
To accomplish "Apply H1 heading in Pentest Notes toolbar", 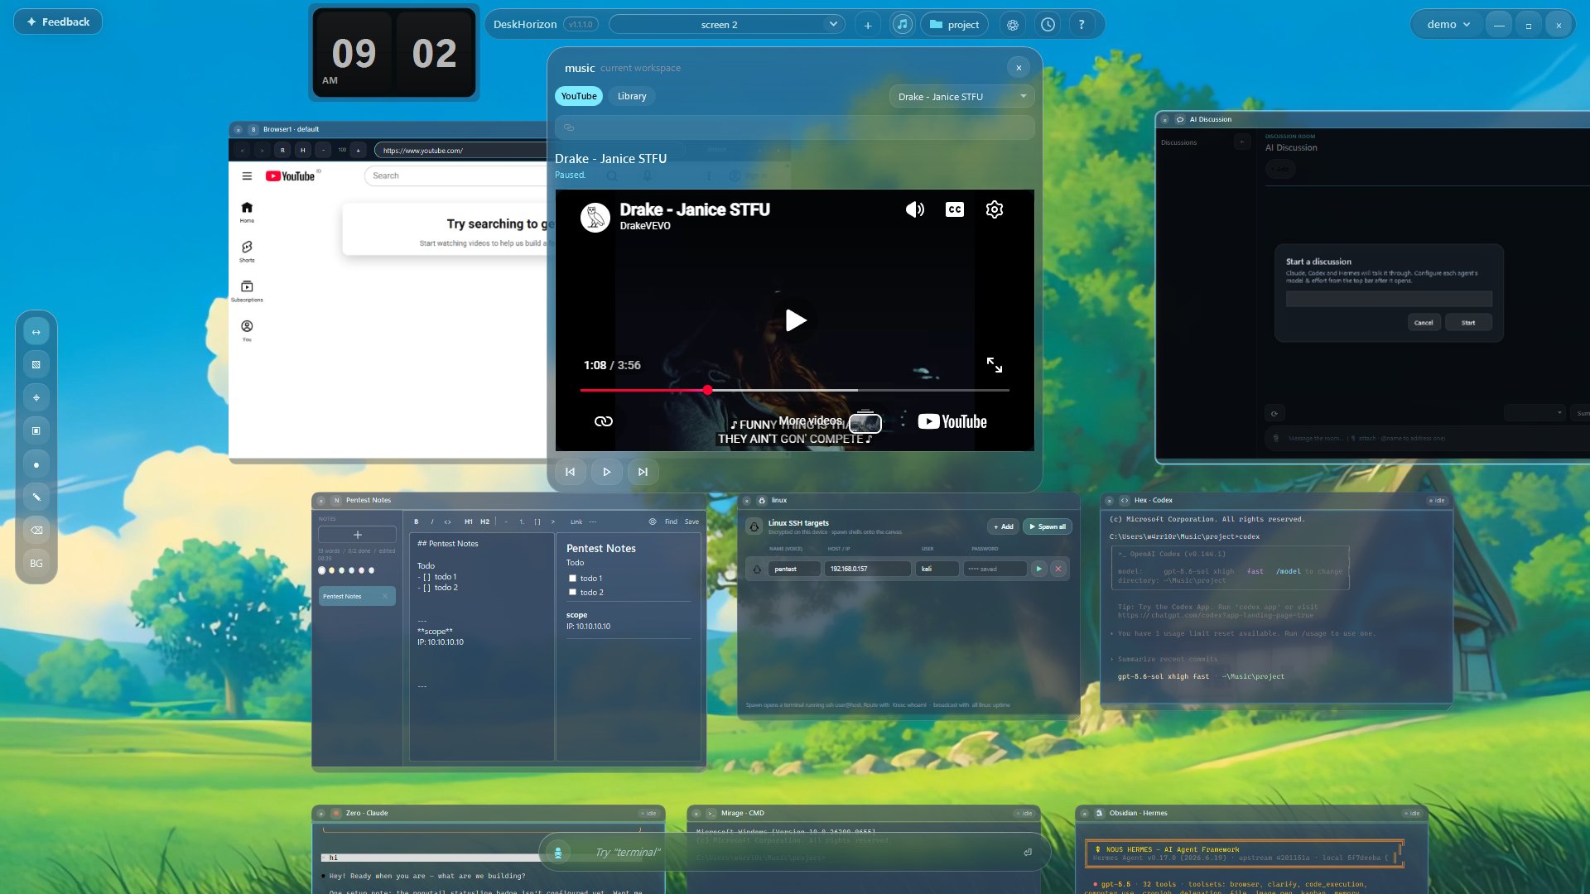I will tap(469, 521).
